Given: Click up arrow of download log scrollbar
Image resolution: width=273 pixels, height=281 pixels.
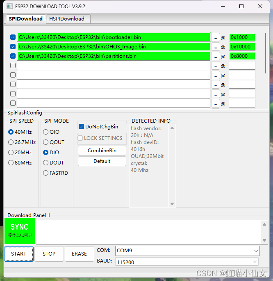Looking at the screenshot, I should click(x=264, y=224).
